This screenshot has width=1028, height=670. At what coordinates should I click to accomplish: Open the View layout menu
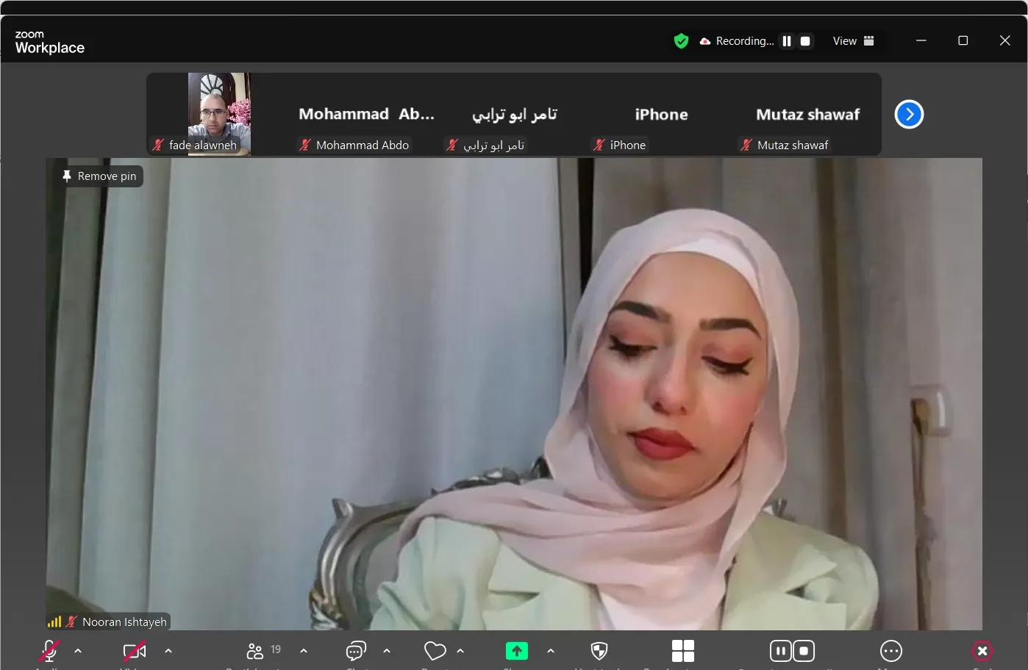pos(853,41)
